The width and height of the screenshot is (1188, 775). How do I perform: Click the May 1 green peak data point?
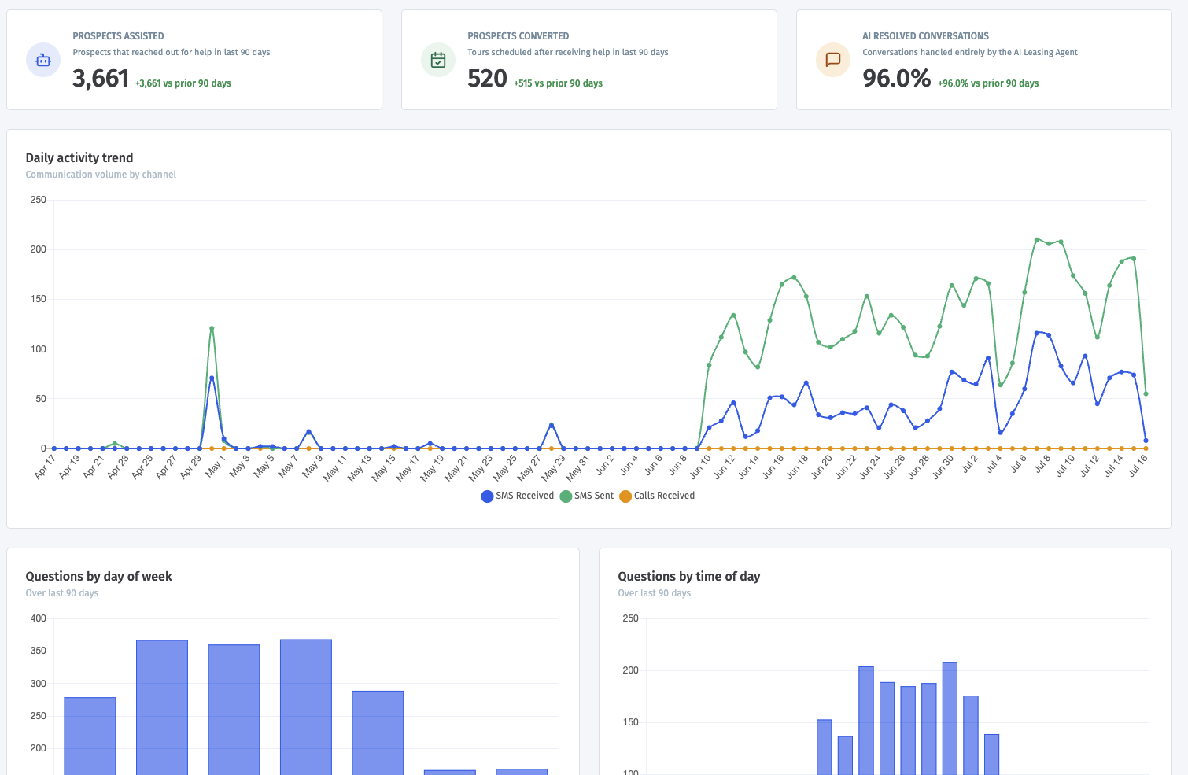pyautogui.click(x=212, y=328)
